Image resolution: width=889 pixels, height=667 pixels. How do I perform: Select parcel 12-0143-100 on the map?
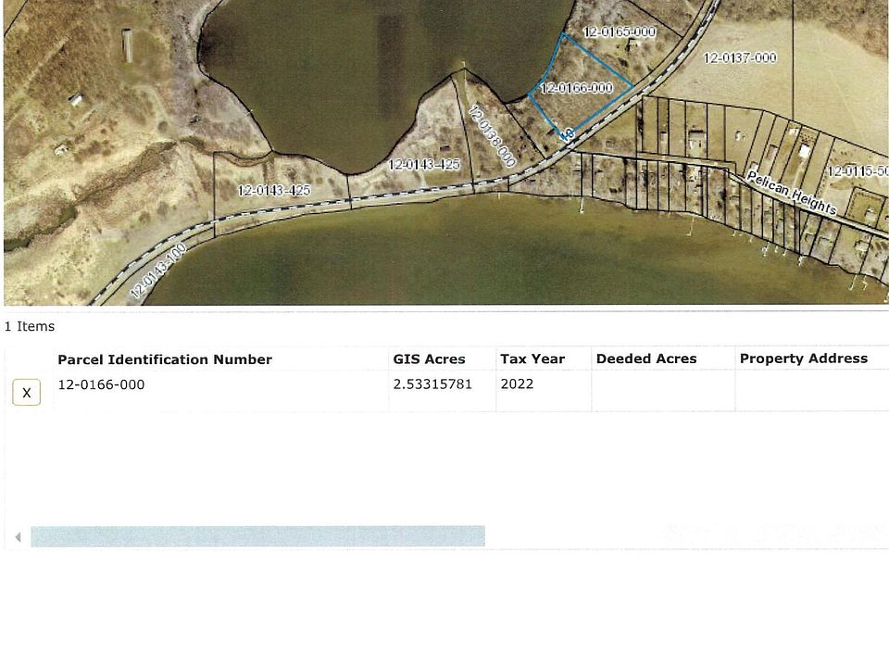pyautogui.click(x=158, y=271)
